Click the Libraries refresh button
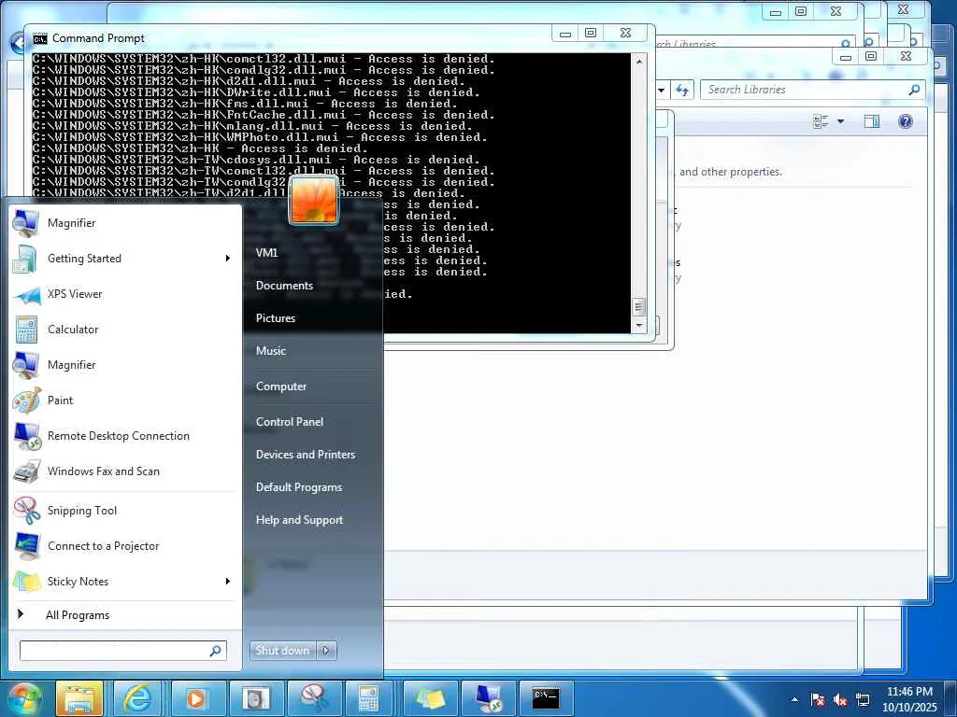957x717 pixels. tap(681, 91)
